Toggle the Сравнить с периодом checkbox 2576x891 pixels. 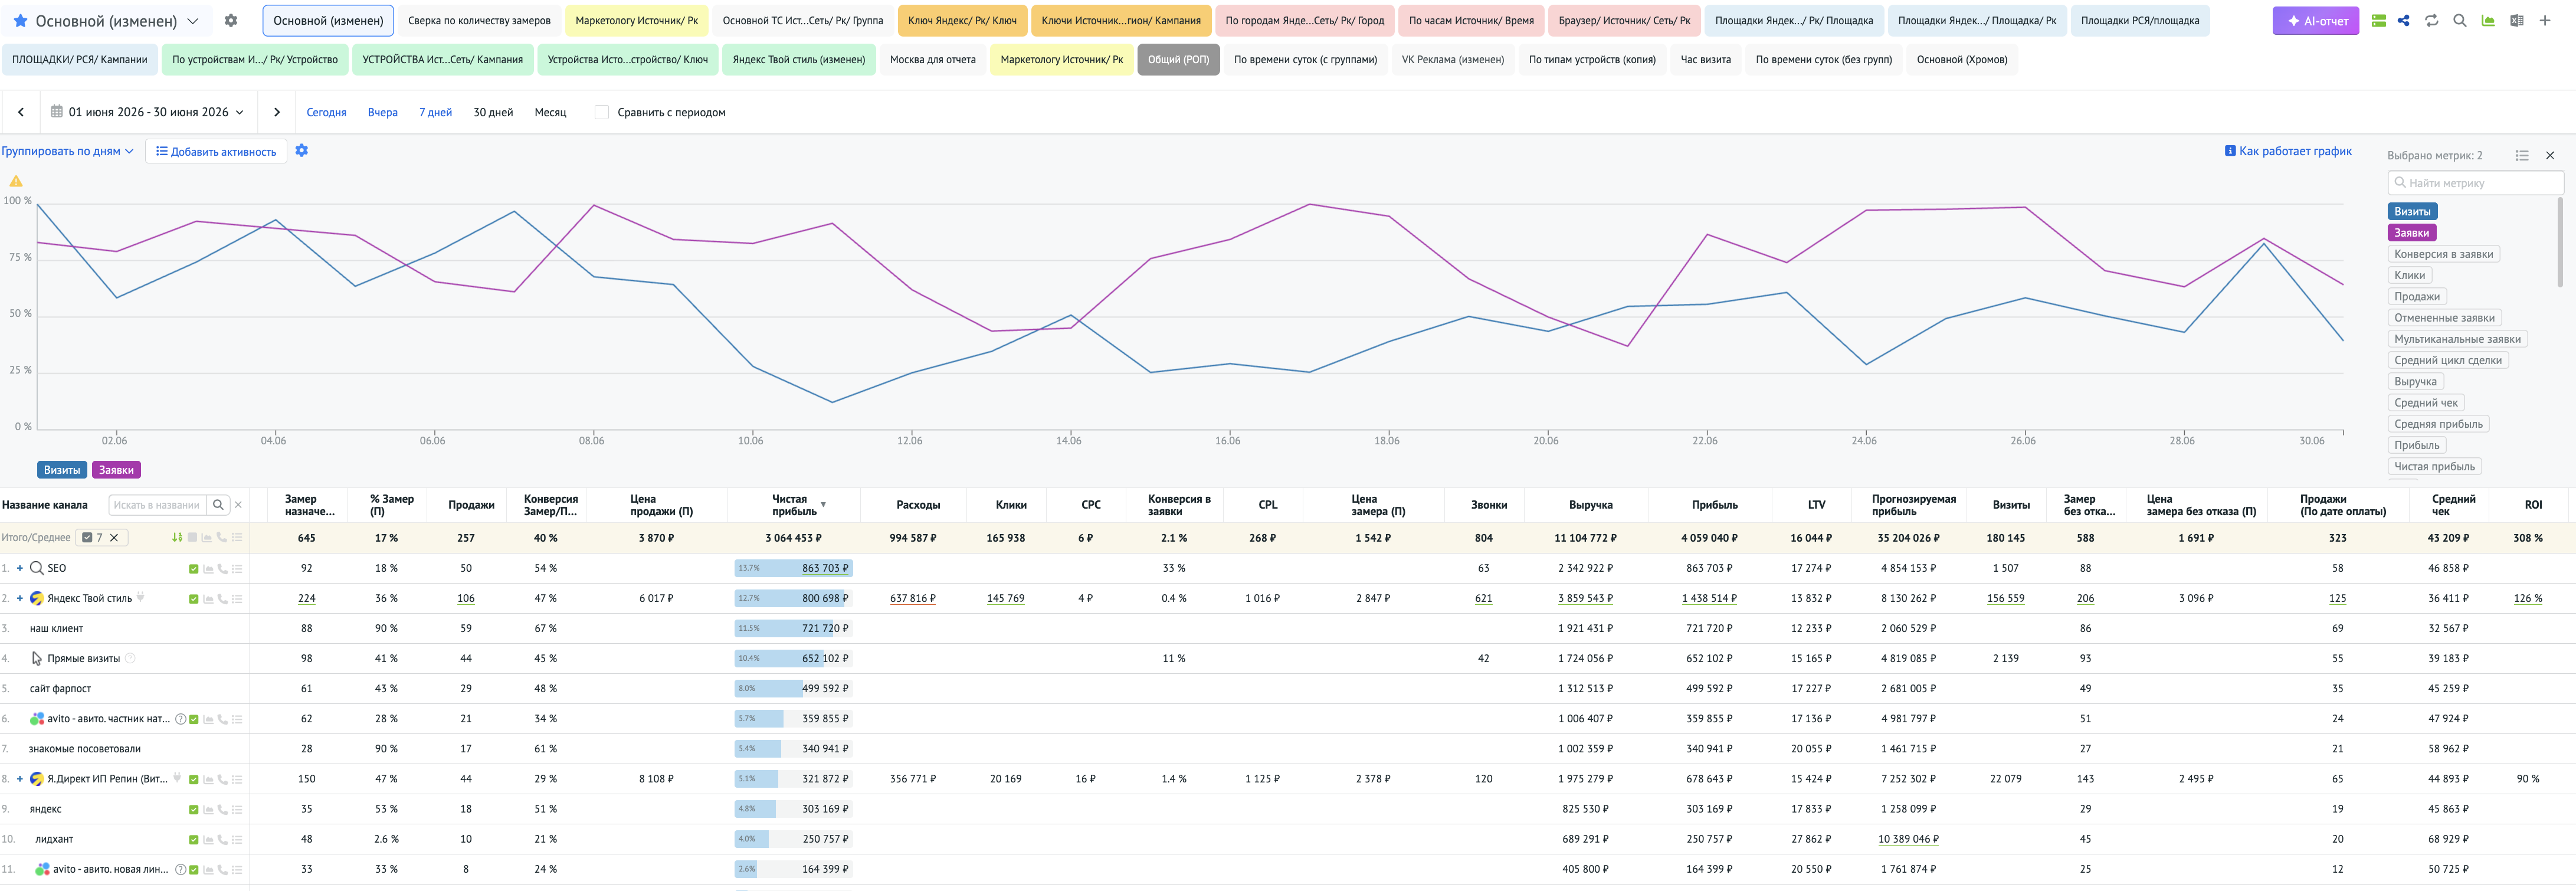(601, 112)
